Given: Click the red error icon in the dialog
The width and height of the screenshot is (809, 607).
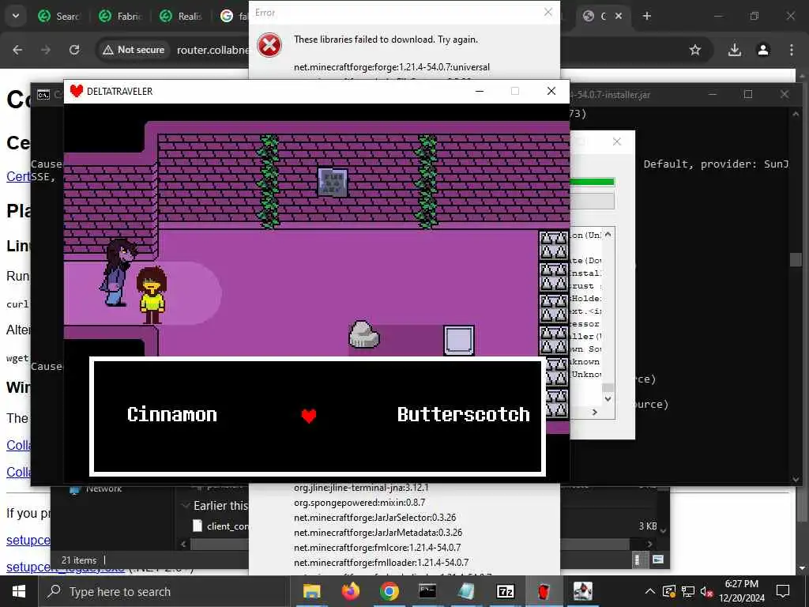Looking at the screenshot, I should [269, 45].
